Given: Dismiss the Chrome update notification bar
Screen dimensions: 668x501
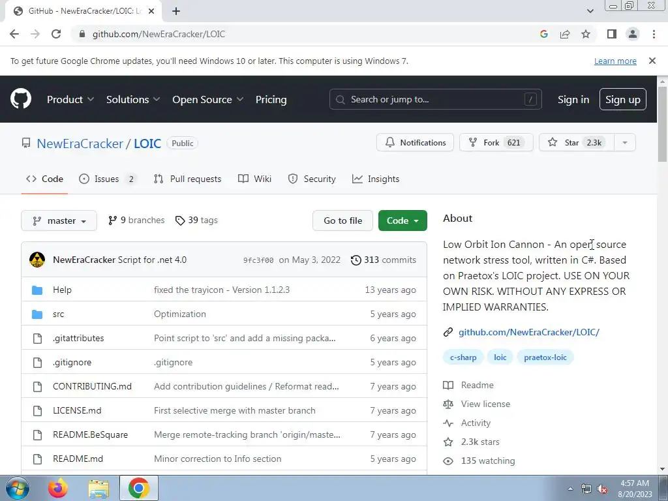Looking at the screenshot, I should (652, 61).
